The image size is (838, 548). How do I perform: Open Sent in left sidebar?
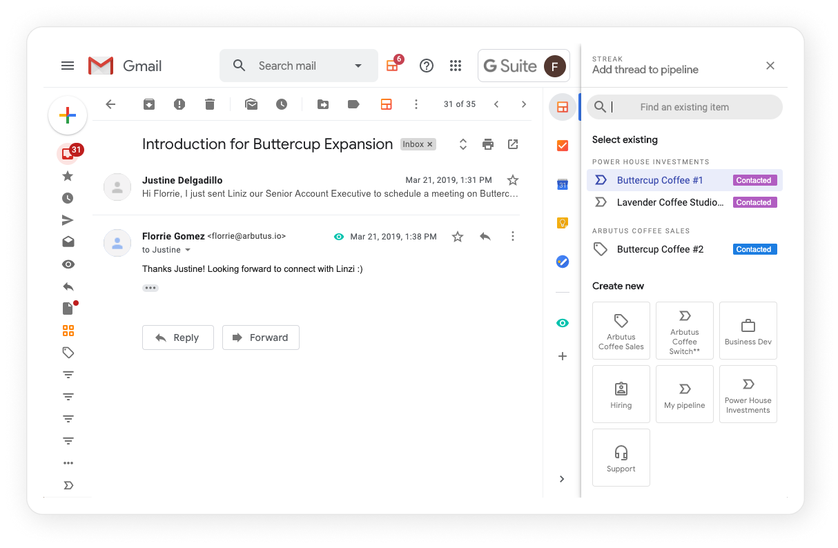click(x=68, y=220)
